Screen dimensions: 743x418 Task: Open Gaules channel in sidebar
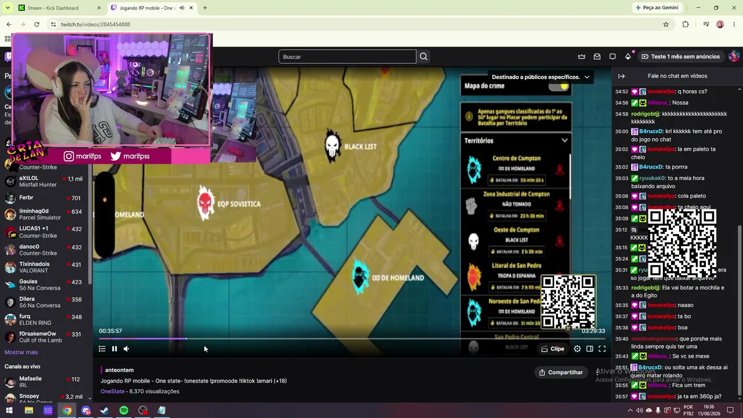point(45,284)
